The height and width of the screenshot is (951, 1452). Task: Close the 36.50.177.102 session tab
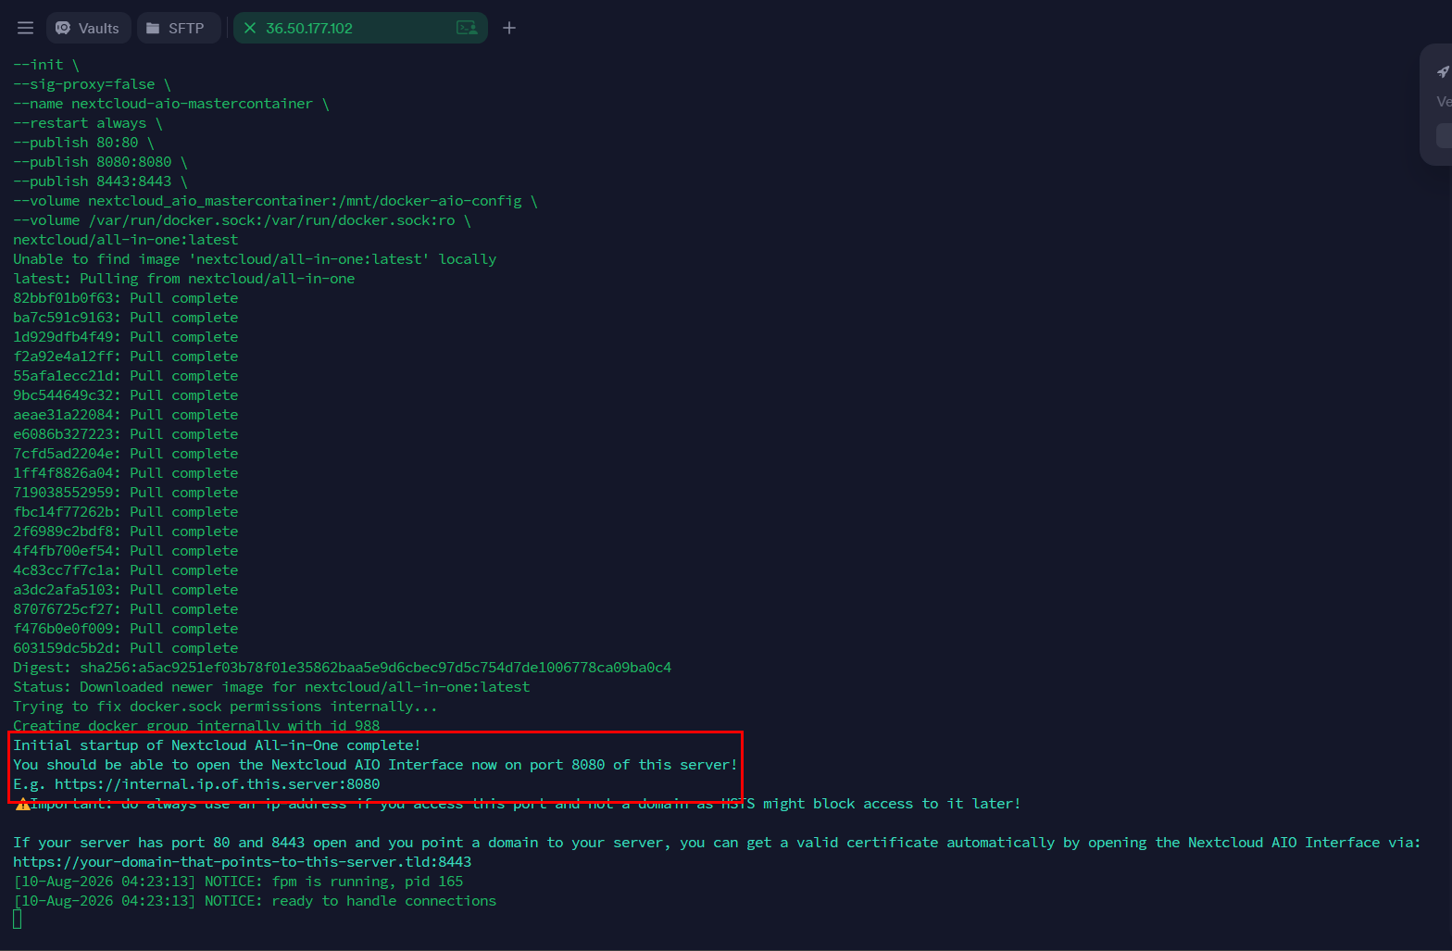tap(249, 28)
